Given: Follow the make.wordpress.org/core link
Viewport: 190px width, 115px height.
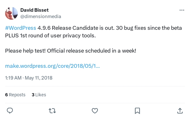Looking at the screenshot, I should [x=52, y=66].
